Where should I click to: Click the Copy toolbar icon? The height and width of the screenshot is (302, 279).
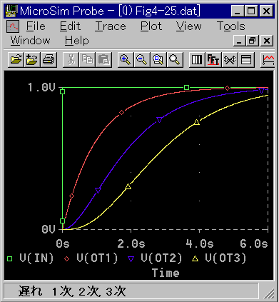87,59
